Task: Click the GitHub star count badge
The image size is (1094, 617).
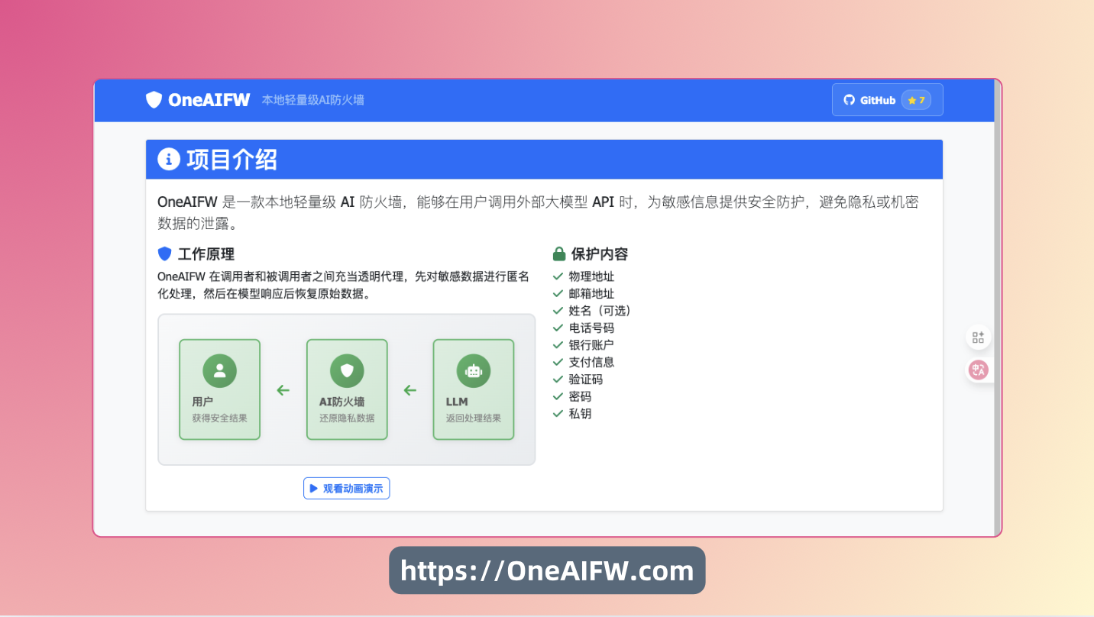Action: [916, 100]
